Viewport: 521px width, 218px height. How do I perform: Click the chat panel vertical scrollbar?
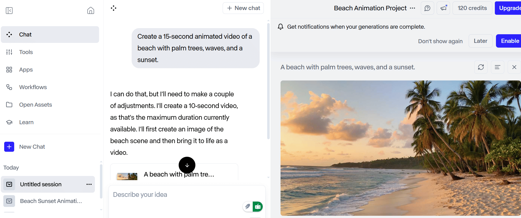pyautogui.click(x=268, y=81)
